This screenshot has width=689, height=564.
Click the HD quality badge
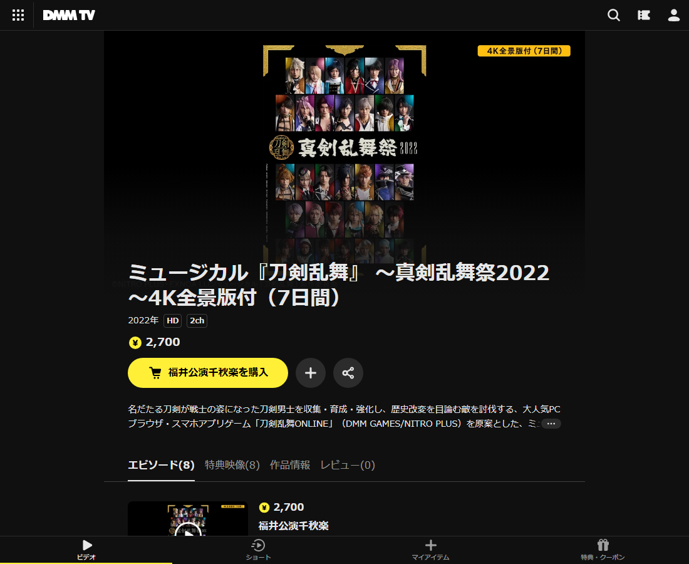pyautogui.click(x=173, y=320)
